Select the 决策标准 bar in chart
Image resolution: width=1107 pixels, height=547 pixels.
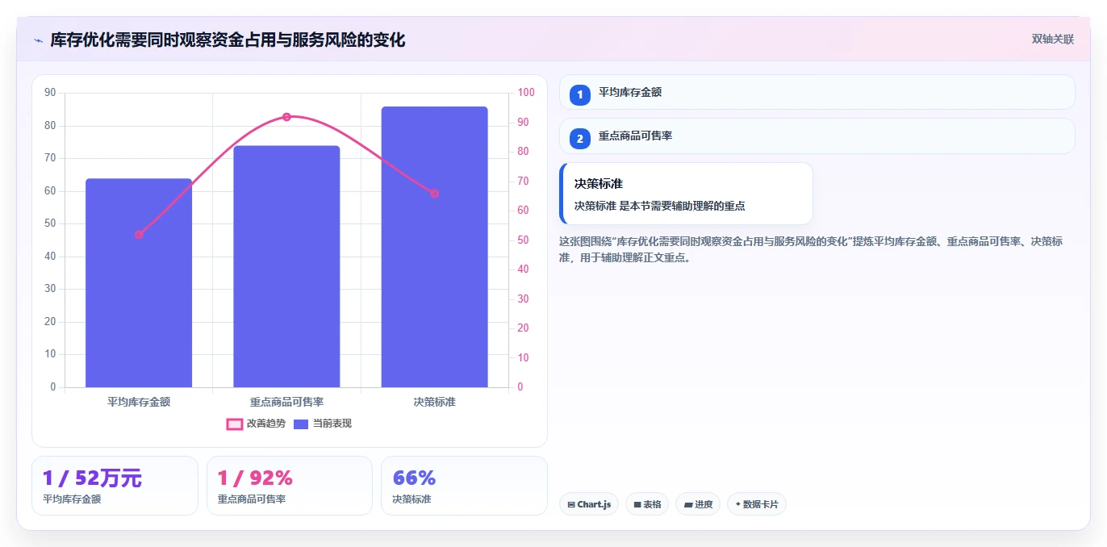coord(434,247)
